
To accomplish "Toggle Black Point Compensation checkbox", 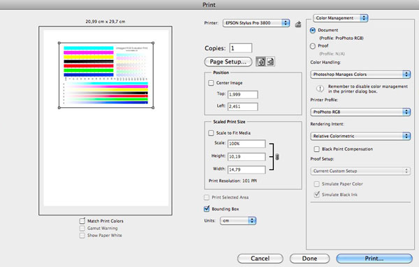I will tap(316, 149).
